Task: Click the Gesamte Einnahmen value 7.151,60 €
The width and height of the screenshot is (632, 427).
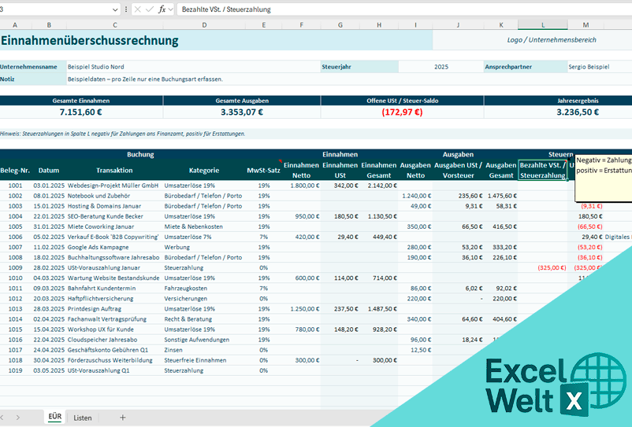Action: tap(80, 112)
